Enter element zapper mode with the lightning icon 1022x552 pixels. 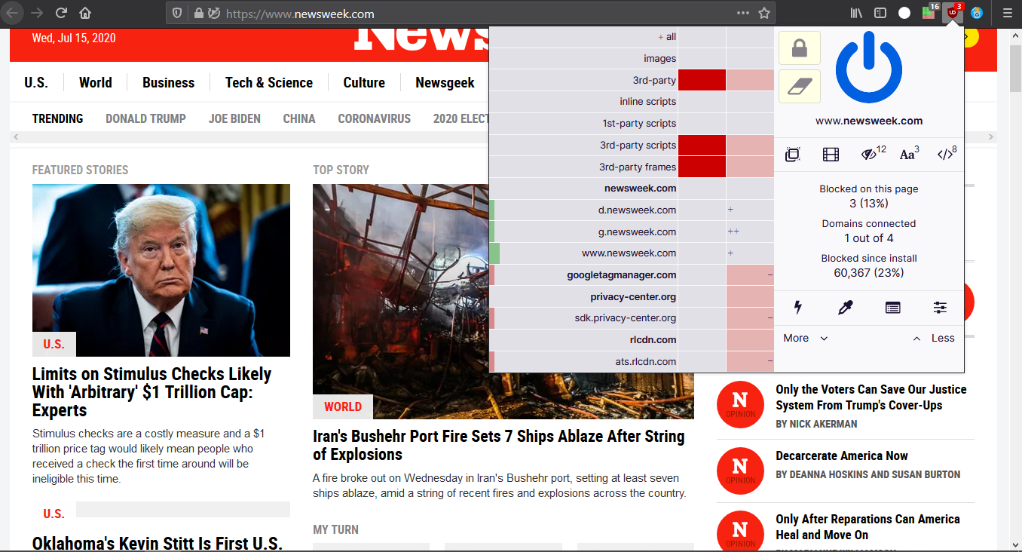point(798,307)
